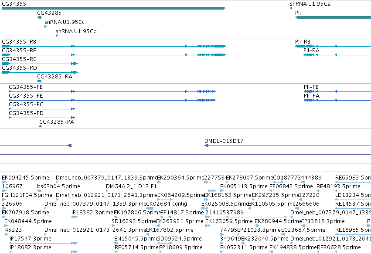
Task: Select the EK163059.5prime label
Action: point(229,221)
